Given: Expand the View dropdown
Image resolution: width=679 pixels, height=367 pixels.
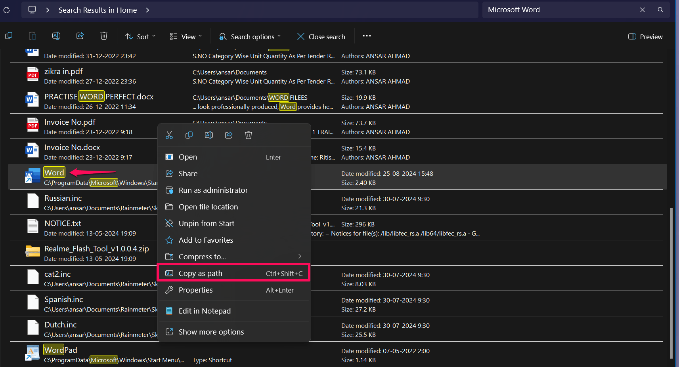Looking at the screenshot, I should click(x=186, y=36).
